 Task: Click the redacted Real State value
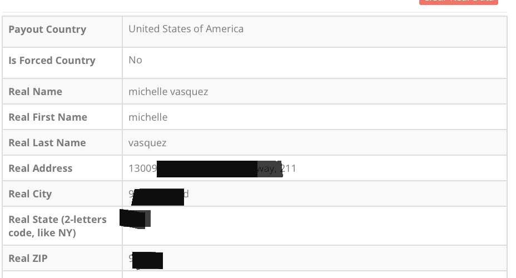135,218
